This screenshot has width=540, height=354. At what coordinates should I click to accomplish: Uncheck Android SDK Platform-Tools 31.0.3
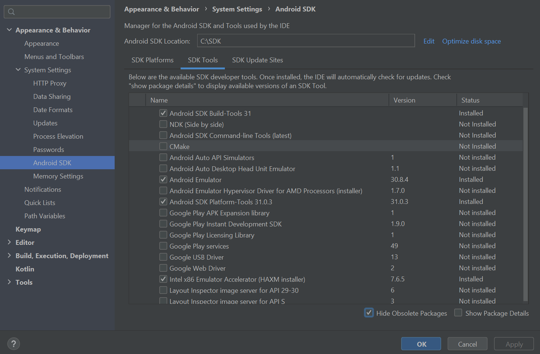[x=163, y=202]
